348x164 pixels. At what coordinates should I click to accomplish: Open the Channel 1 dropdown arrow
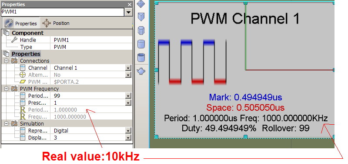(x=128, y=68)
